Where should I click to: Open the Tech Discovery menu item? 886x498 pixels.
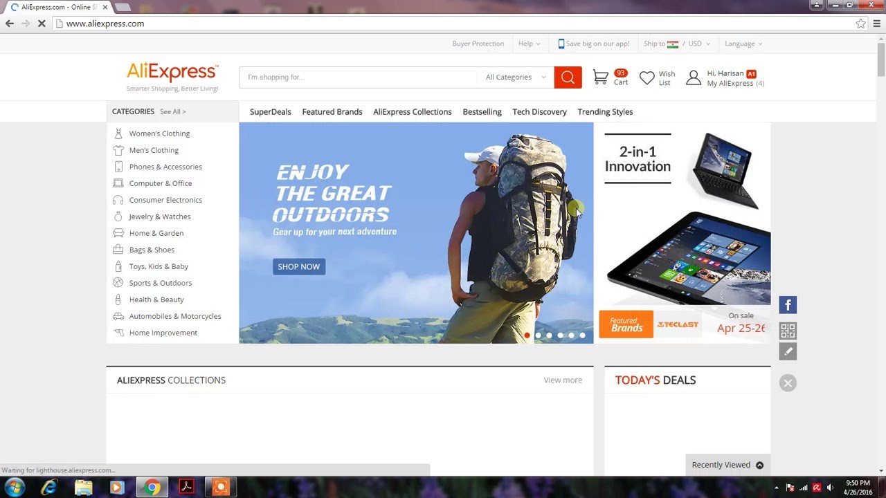pos(540,111)
